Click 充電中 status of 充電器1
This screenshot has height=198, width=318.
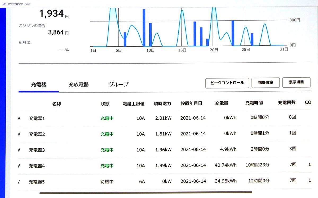click(107, 118)
